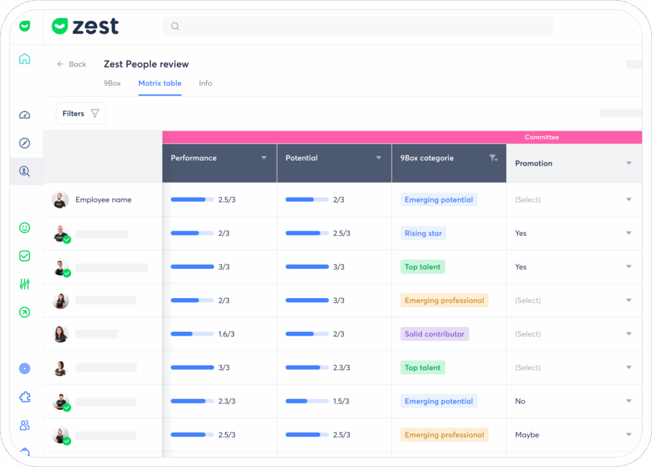Image resolution: width=652 pixels, height=467 pixels.
Task: Click the avatar of Employee name row
Action: (x=60, y=200)
